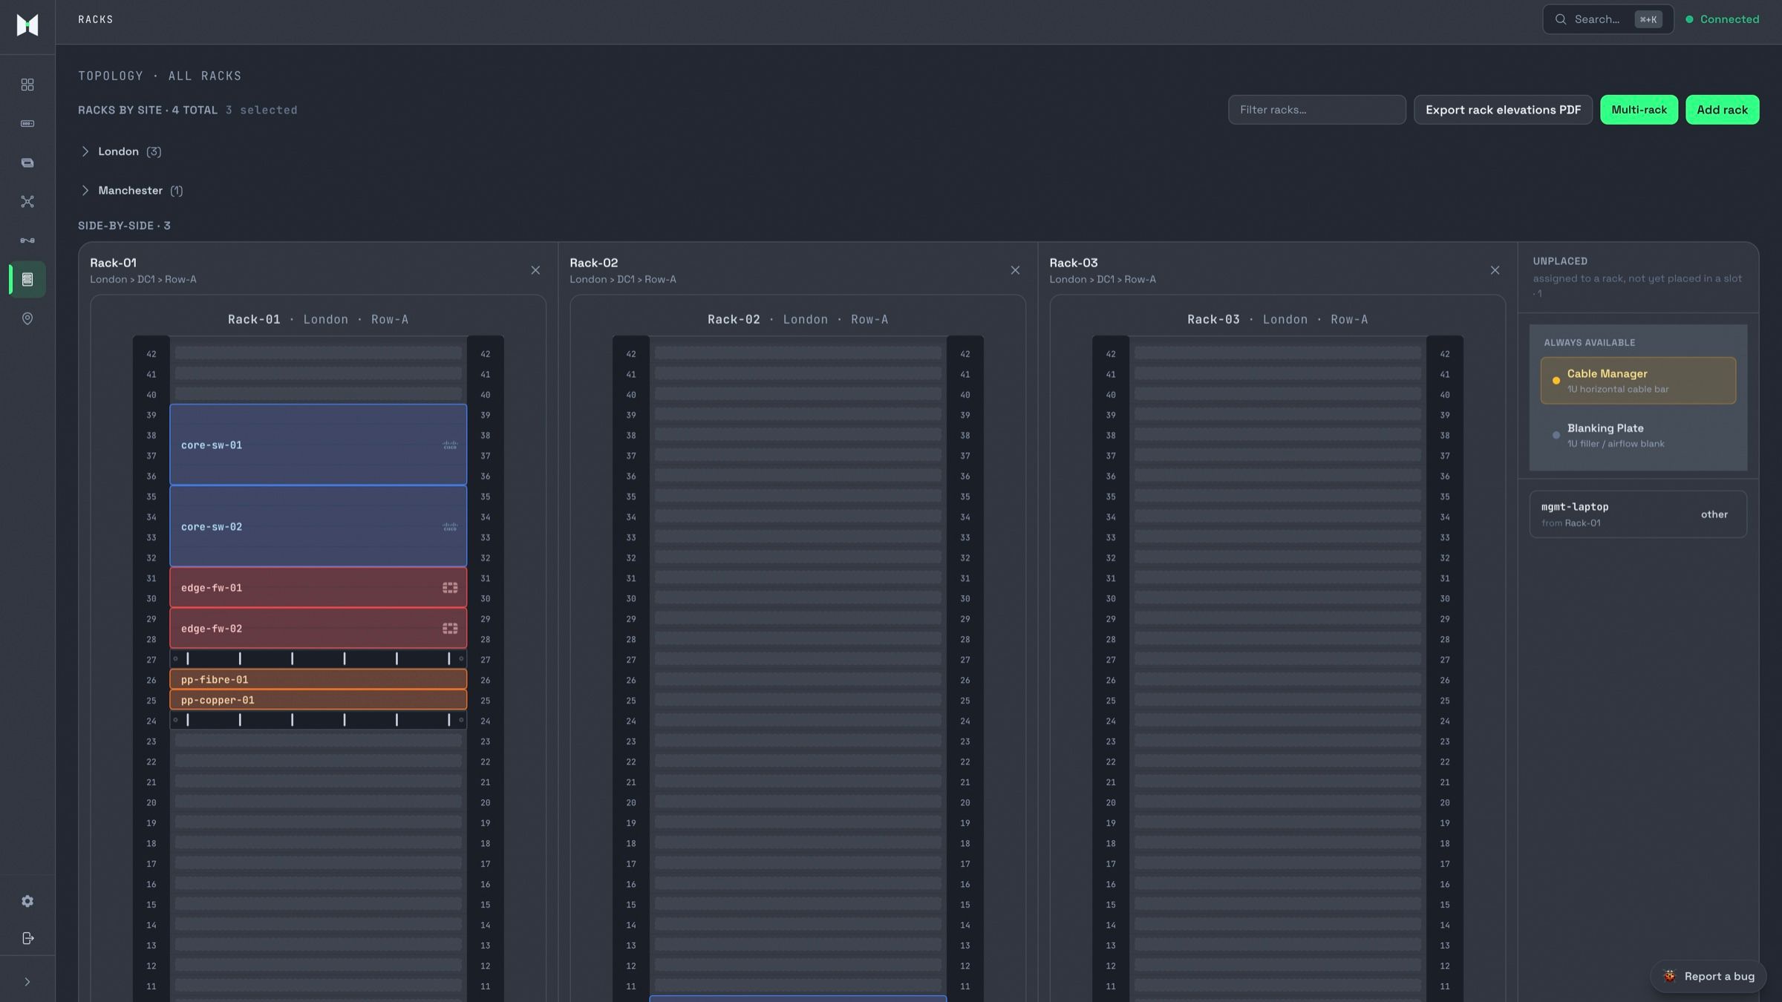Select the yellow Cable Manager item

pyautogui.click(x=1638, y=381)
